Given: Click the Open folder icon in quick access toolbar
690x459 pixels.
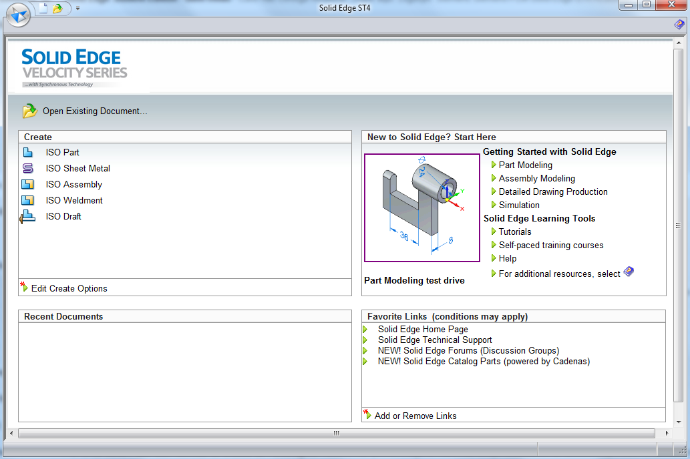Looking at the screenshot, I should pos(57,8).
